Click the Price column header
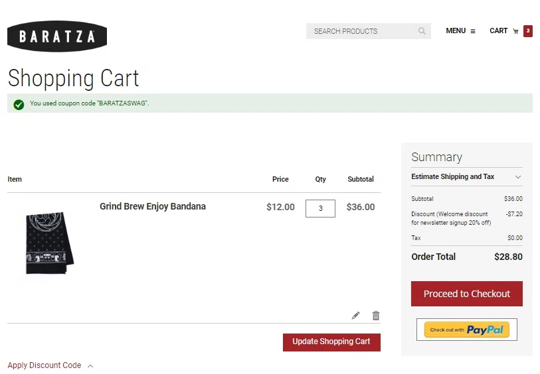The height and width of the screenshot is (374, 540). pos(280,179)
